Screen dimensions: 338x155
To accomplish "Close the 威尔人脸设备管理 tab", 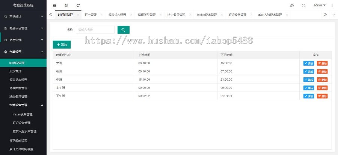I will [287, 15].
